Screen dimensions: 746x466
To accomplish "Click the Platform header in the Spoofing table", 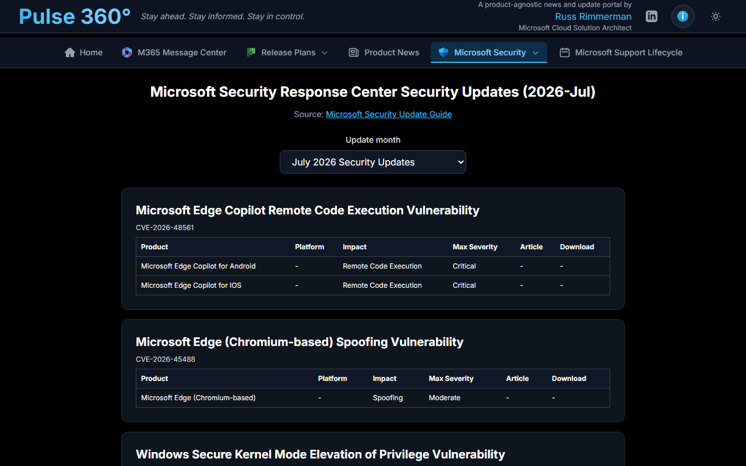I will pos(333,379).
